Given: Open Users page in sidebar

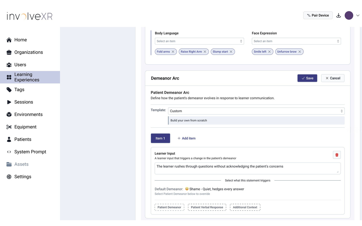Looking at the screenshot, I should click(x=30, y=65).
